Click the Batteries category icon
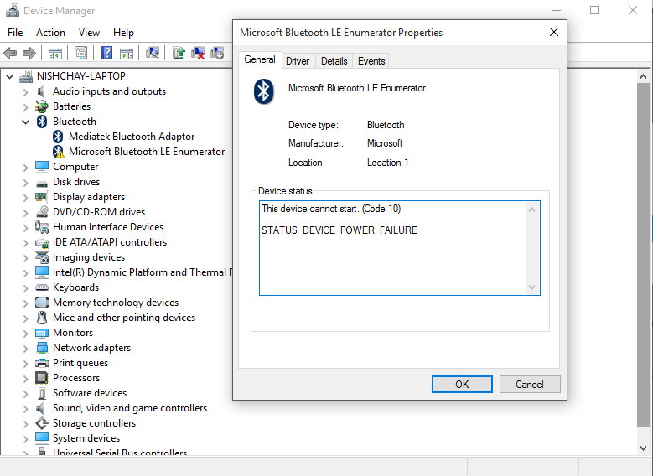The image size is (653, 476). click(x=41, y=106)
